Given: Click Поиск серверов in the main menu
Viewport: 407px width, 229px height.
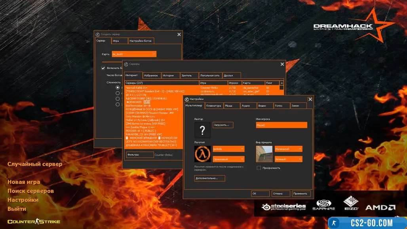Looking at the screenshot, I should click(x=30, y=191).
